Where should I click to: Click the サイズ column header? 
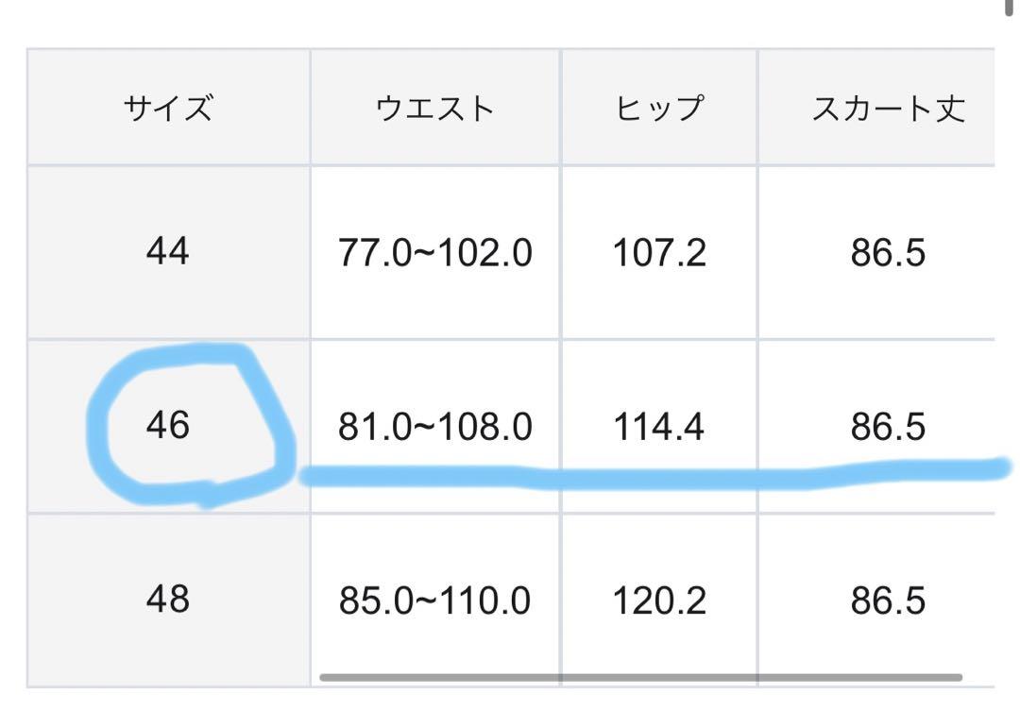tap(168, 108)
